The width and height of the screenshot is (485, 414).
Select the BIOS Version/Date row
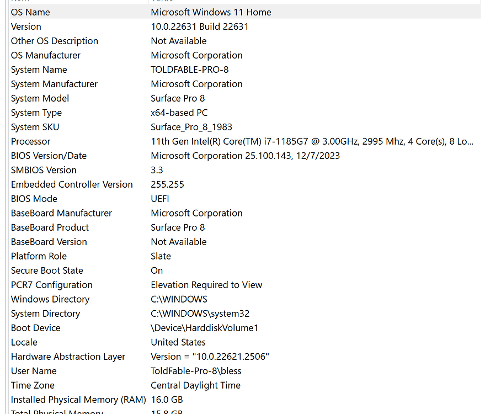(49, 155)
